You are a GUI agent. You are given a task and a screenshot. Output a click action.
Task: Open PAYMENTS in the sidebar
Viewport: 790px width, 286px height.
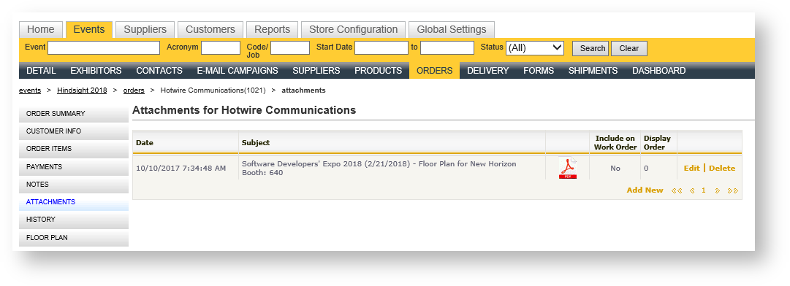click(74, 167)
